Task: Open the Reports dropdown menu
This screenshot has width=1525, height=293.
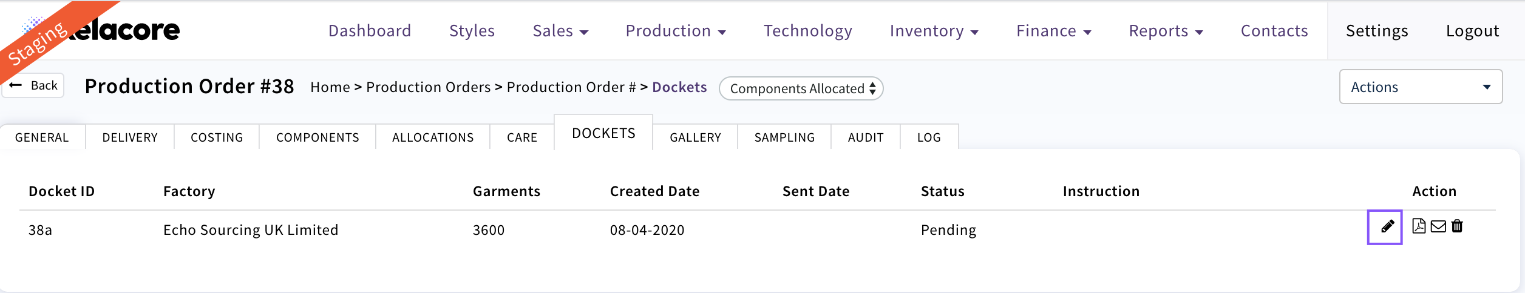Action: pyautogui.click(x=1166, y=31)
